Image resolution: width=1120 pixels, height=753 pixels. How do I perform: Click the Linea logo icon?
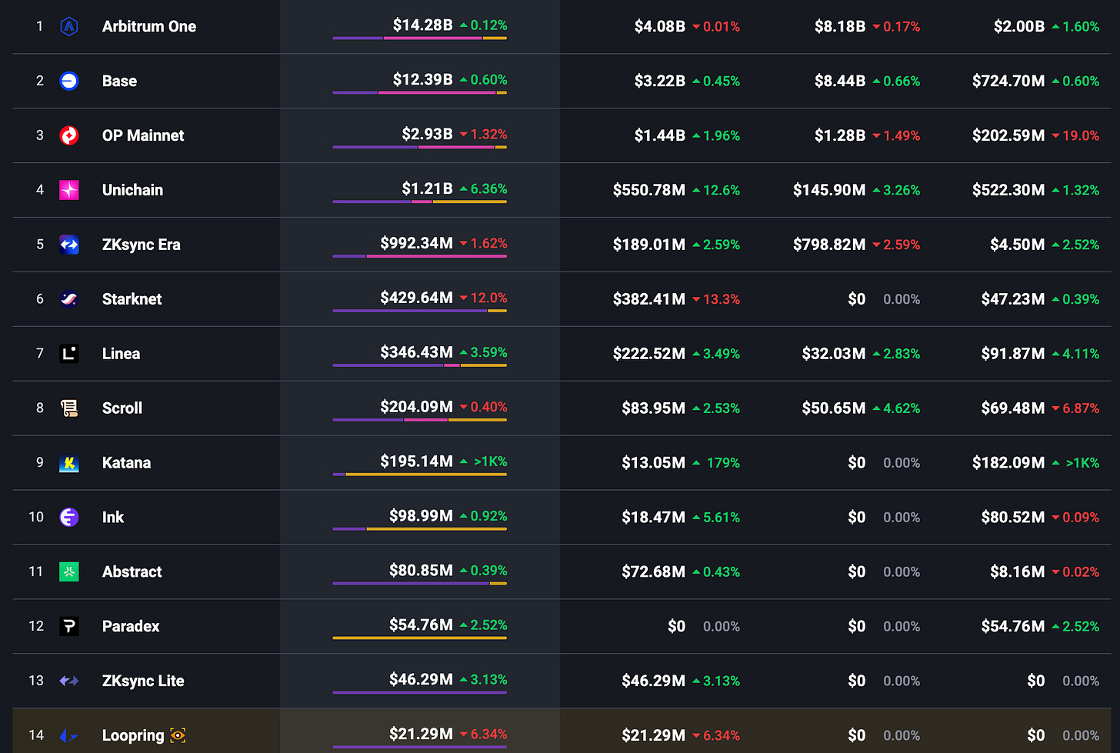[69, 354]
